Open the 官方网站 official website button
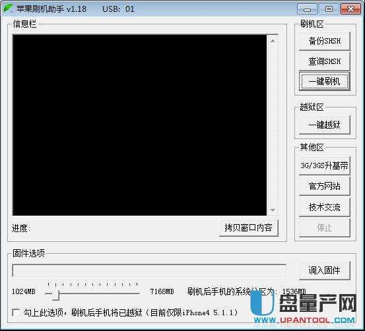 [325, 187]
